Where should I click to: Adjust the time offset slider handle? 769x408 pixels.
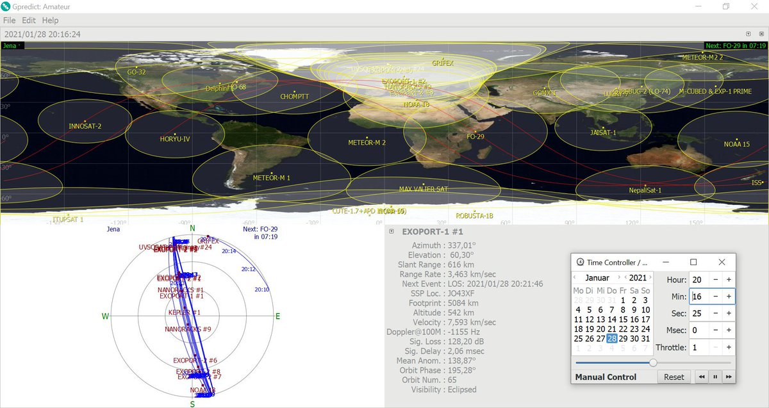(x=653, y=363)
